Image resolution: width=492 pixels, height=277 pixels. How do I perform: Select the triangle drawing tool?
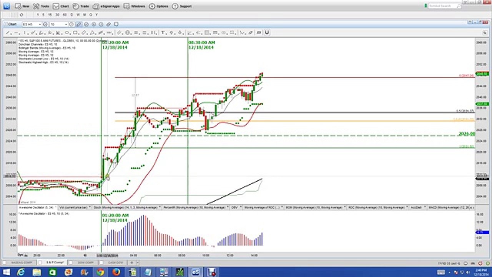click(x=92, y=33)
